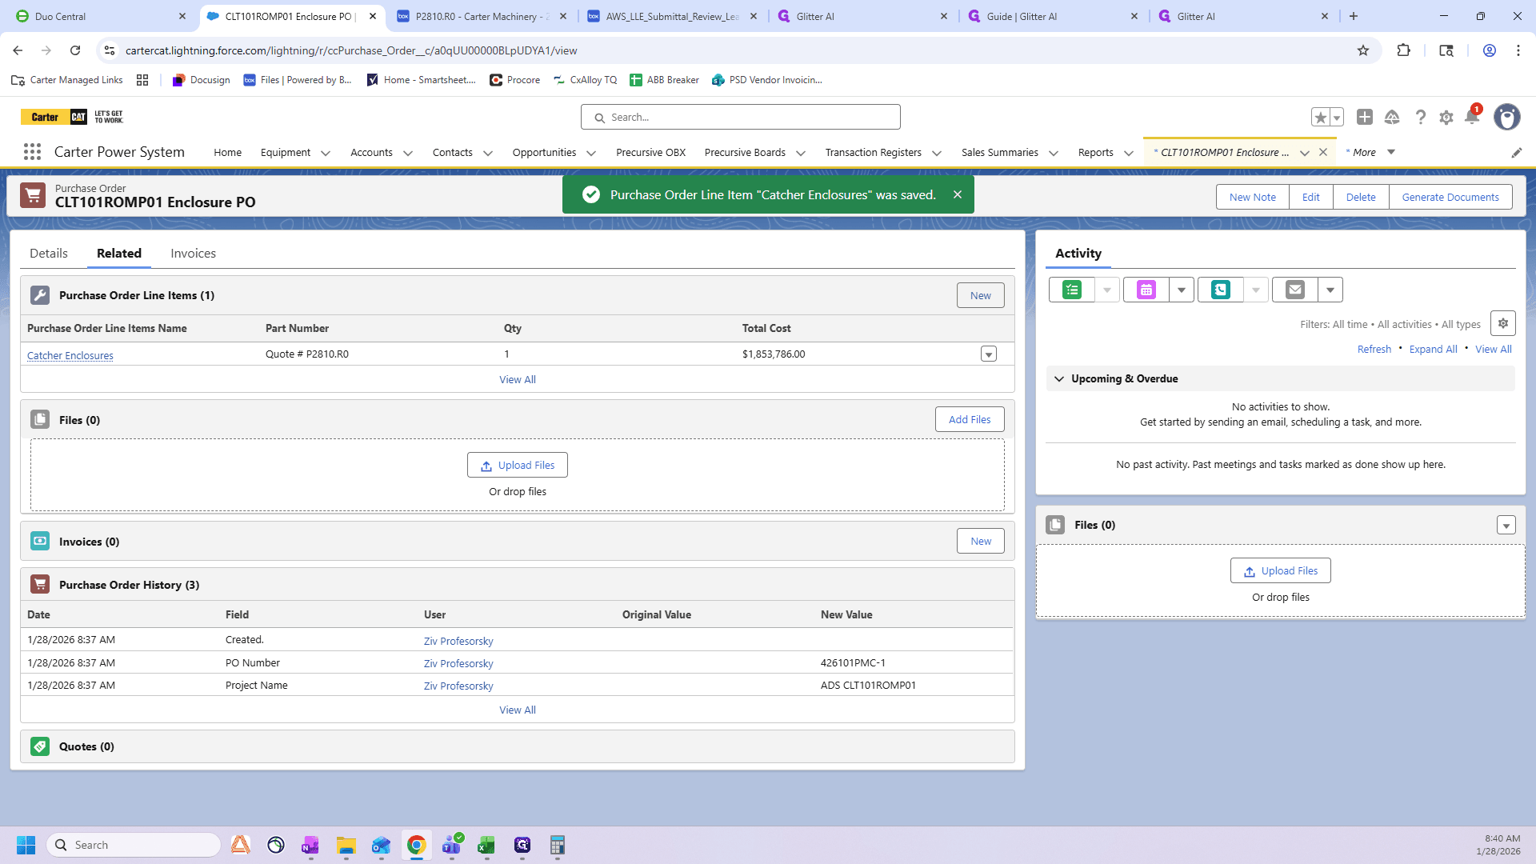This screenshot has height=864, width=1536.
Task: Click the Log a Call phone icon
Action: pos(1221,290)
